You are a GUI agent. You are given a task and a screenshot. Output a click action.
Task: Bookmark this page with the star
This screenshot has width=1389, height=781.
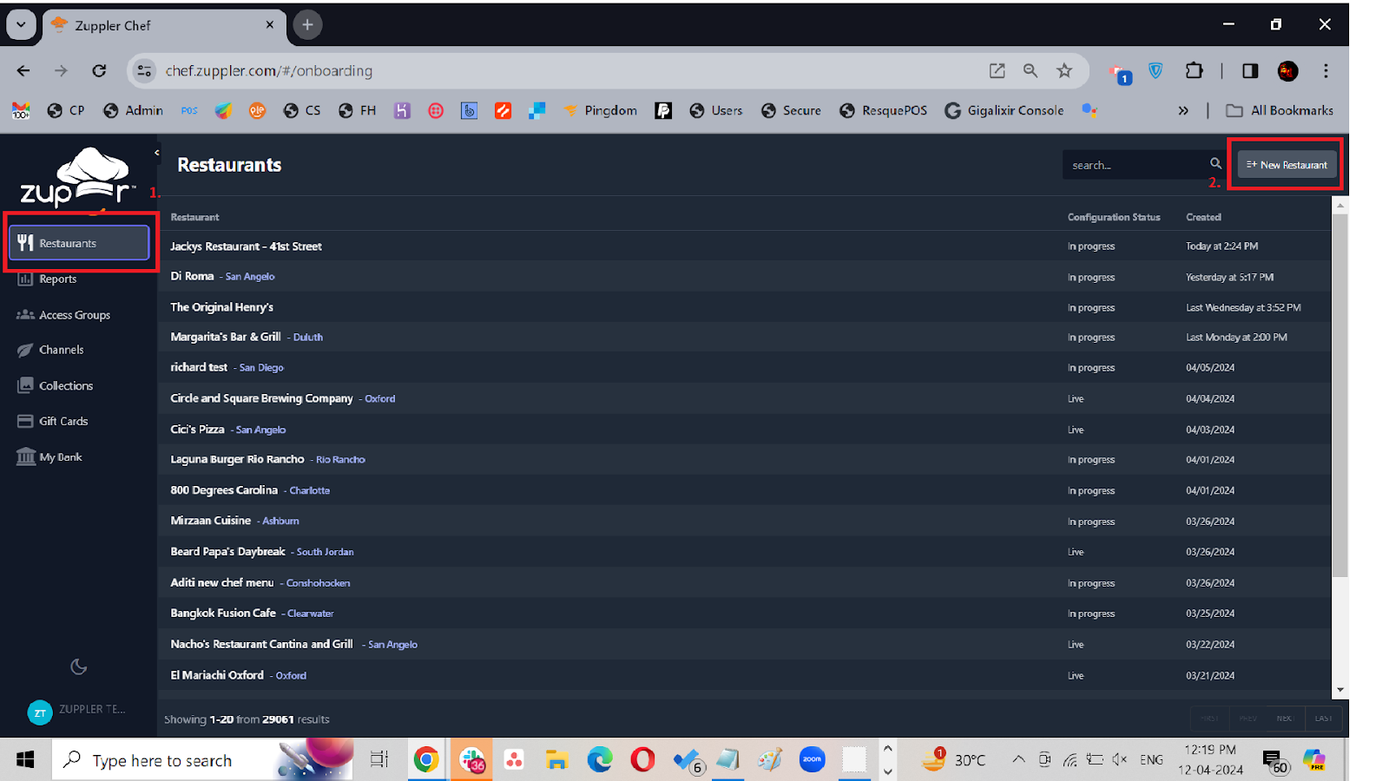pyautogui.click(x=1064, y=71)
